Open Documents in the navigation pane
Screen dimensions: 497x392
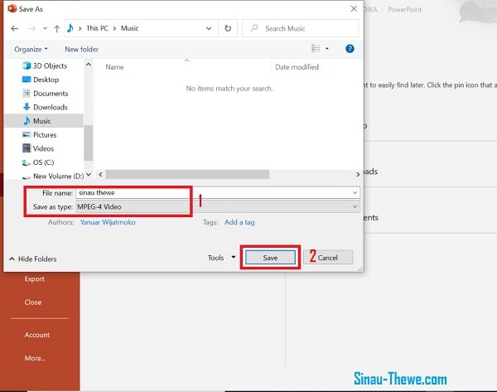click(45, 94)
